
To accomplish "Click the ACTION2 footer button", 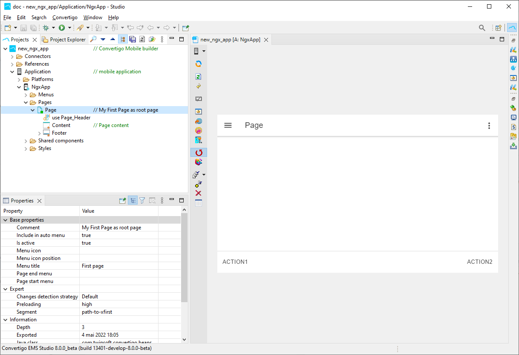I will point(479,262).
